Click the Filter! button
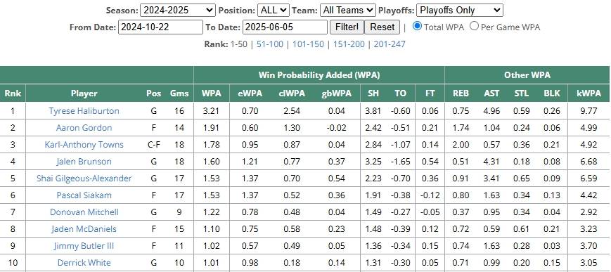611x272 pixels. tap(347, 27)
